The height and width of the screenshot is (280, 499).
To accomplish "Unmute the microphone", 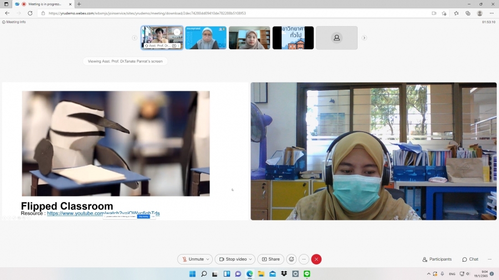I will point(192,259).
